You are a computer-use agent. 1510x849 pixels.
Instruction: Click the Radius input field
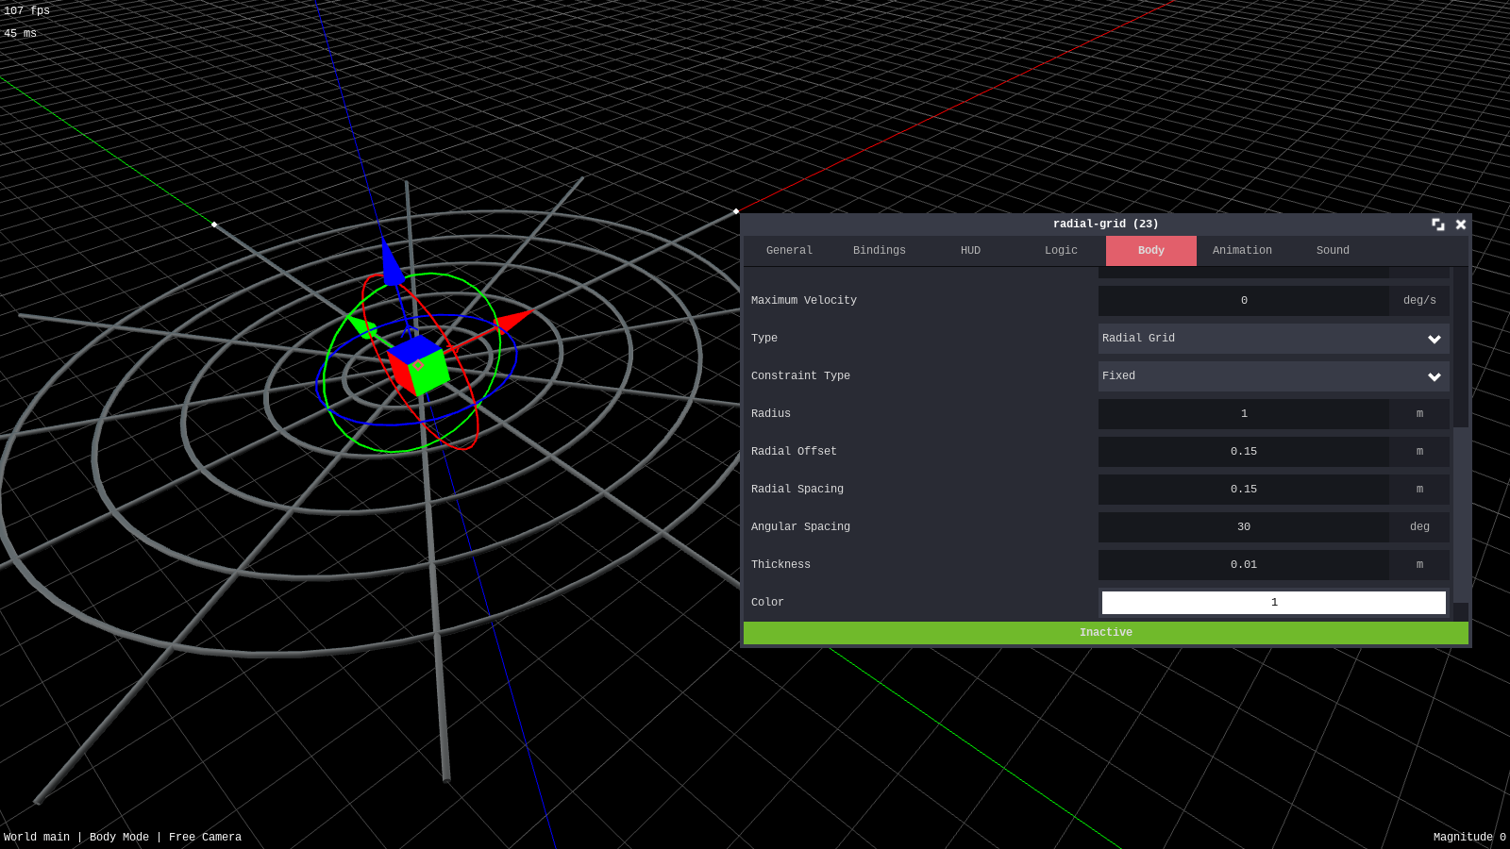[1243, 414]
